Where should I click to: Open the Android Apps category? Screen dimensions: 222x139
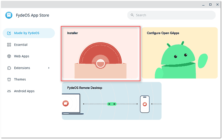pos(29,91)
